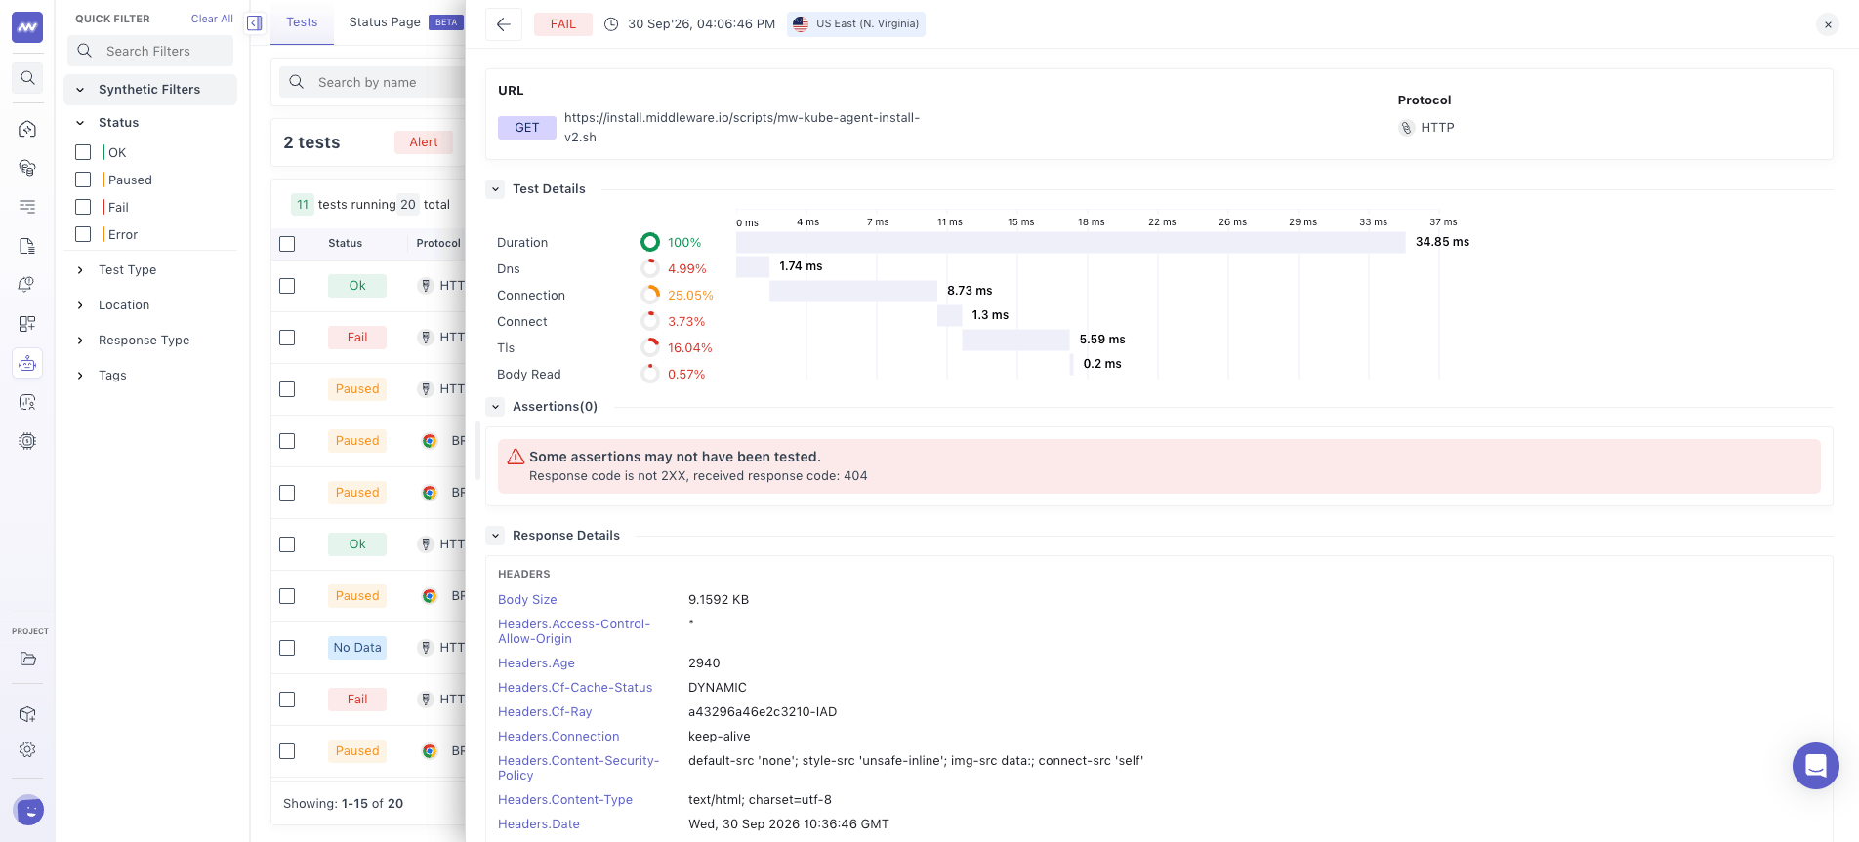The image size is (1859, 842).
Task: Open the installation box icon in sidebar
Action: click(x=27, y=714)
